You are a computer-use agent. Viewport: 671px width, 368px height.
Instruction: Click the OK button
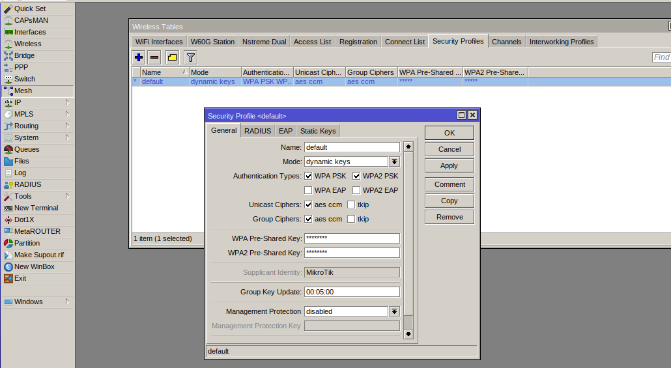(x=449, y=133)
